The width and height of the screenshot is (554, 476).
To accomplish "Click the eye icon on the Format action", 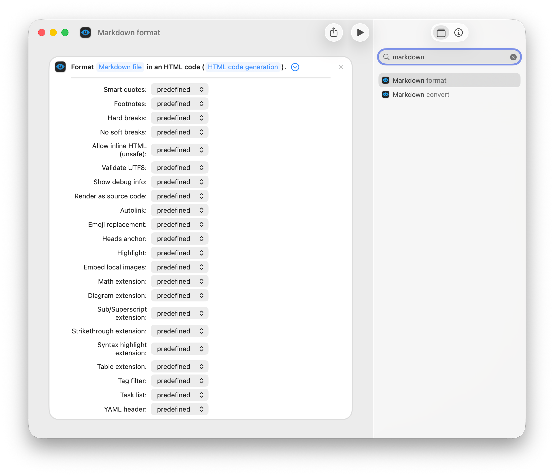I will (x=60, y=67).
